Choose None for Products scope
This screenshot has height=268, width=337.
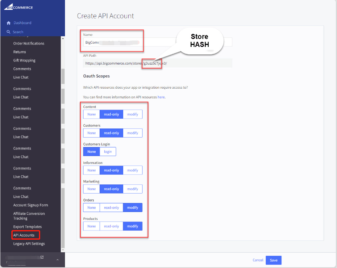tap(91, 226)
